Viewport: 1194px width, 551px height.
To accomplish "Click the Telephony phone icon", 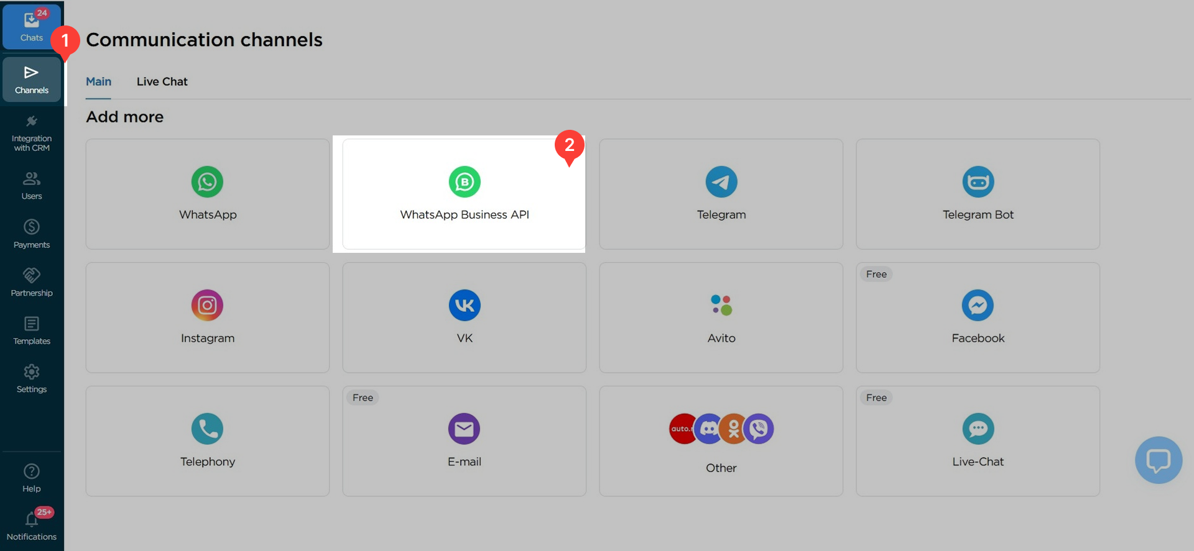I will (207, 429).
